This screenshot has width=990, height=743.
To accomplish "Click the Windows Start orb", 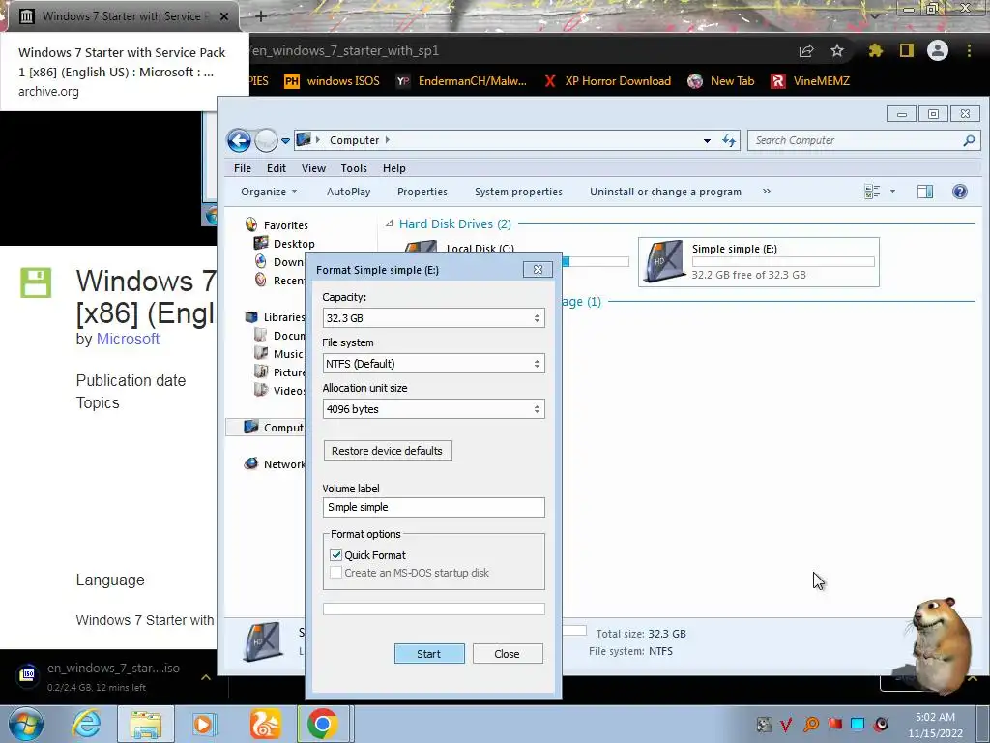I will point(26,724).
